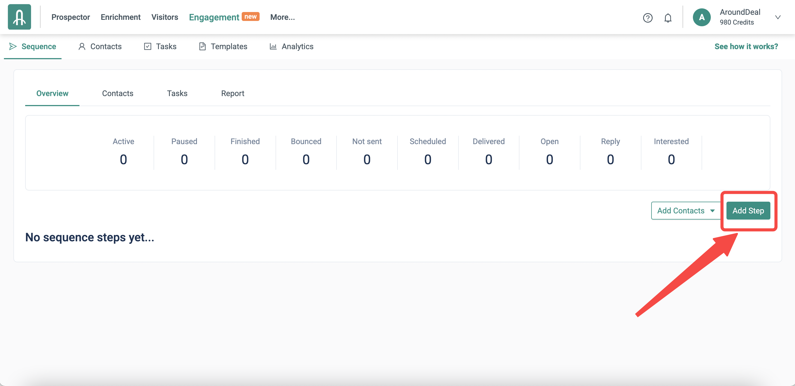Go to Prospector in the top navigation

pyautogui.click(x=70, y=17)
